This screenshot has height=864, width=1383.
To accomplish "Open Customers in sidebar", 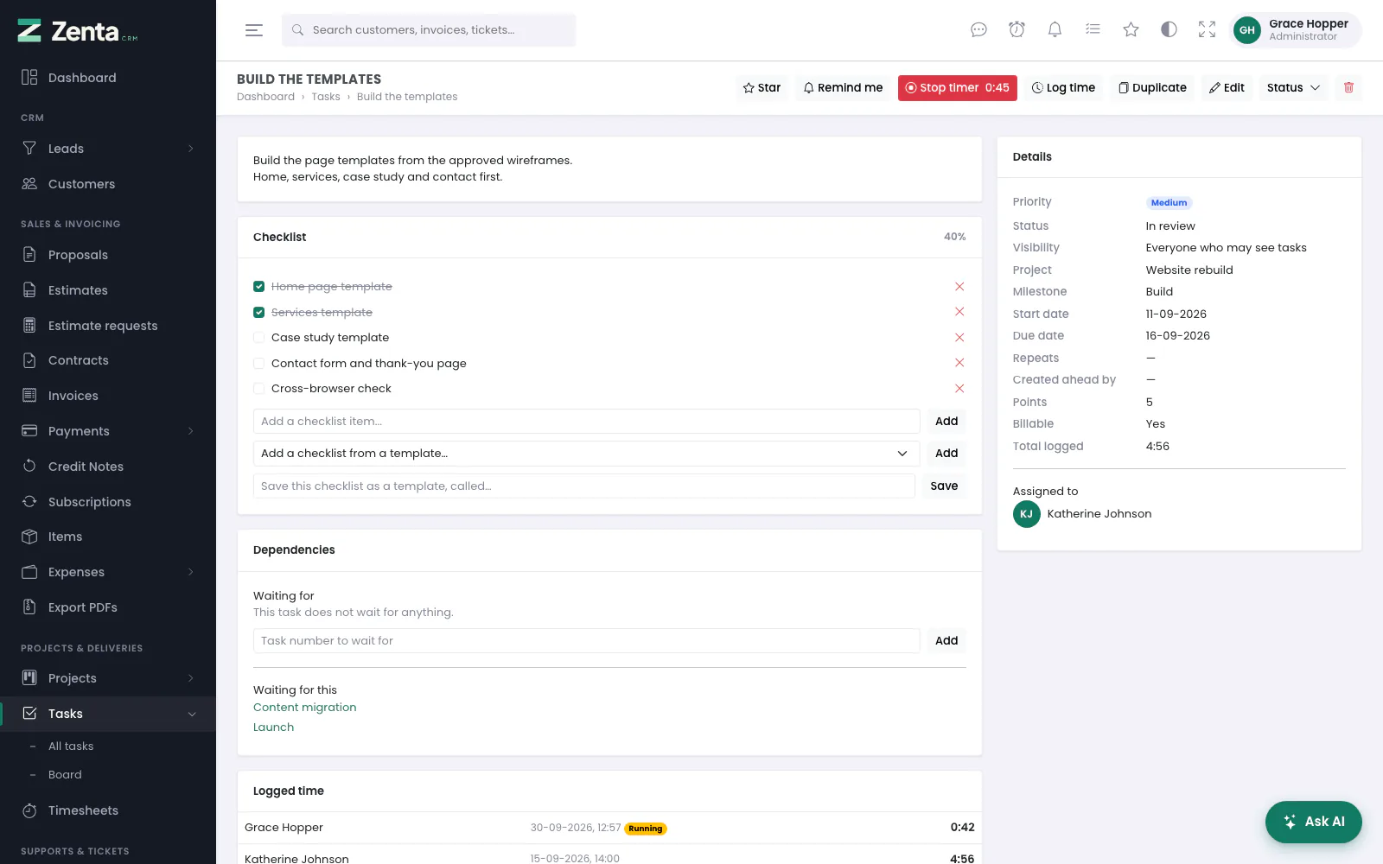I will click(108, 184).
